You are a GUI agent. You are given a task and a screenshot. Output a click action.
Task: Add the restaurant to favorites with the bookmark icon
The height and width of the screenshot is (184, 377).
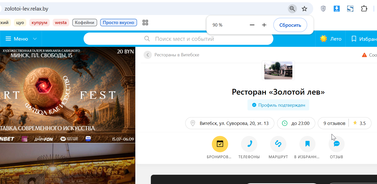pos(307,144)
